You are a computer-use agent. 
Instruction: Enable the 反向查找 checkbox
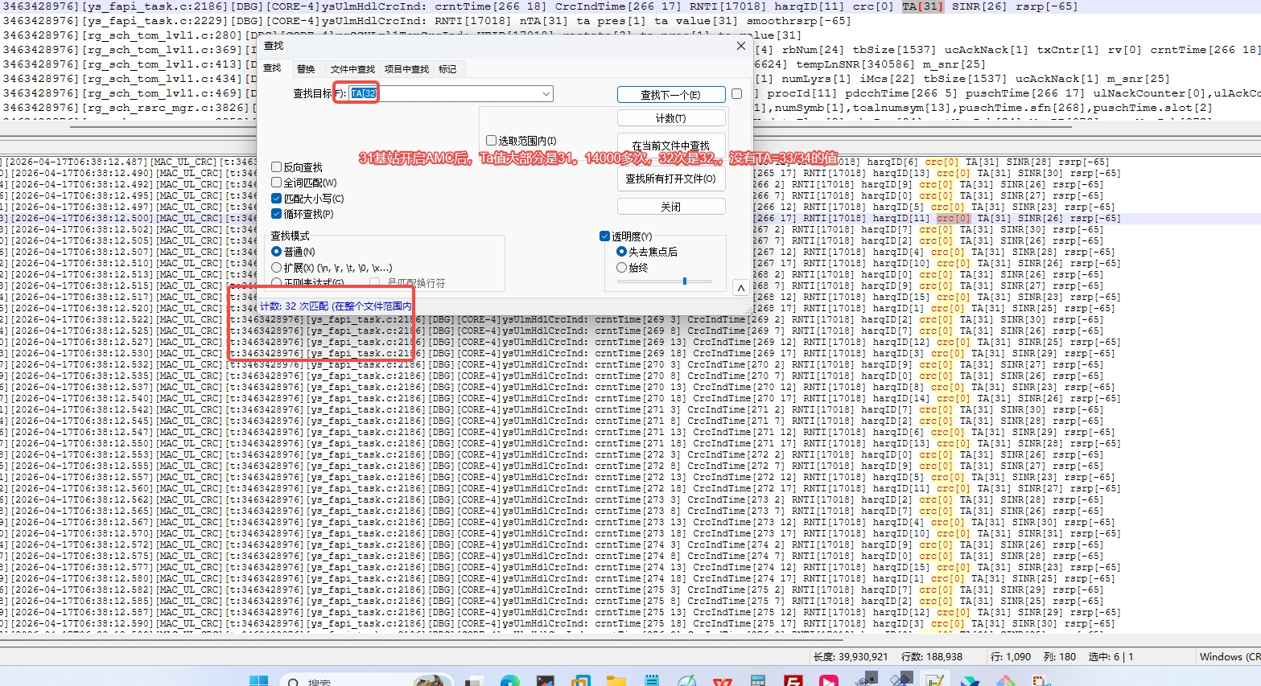(x=277, y=167)
